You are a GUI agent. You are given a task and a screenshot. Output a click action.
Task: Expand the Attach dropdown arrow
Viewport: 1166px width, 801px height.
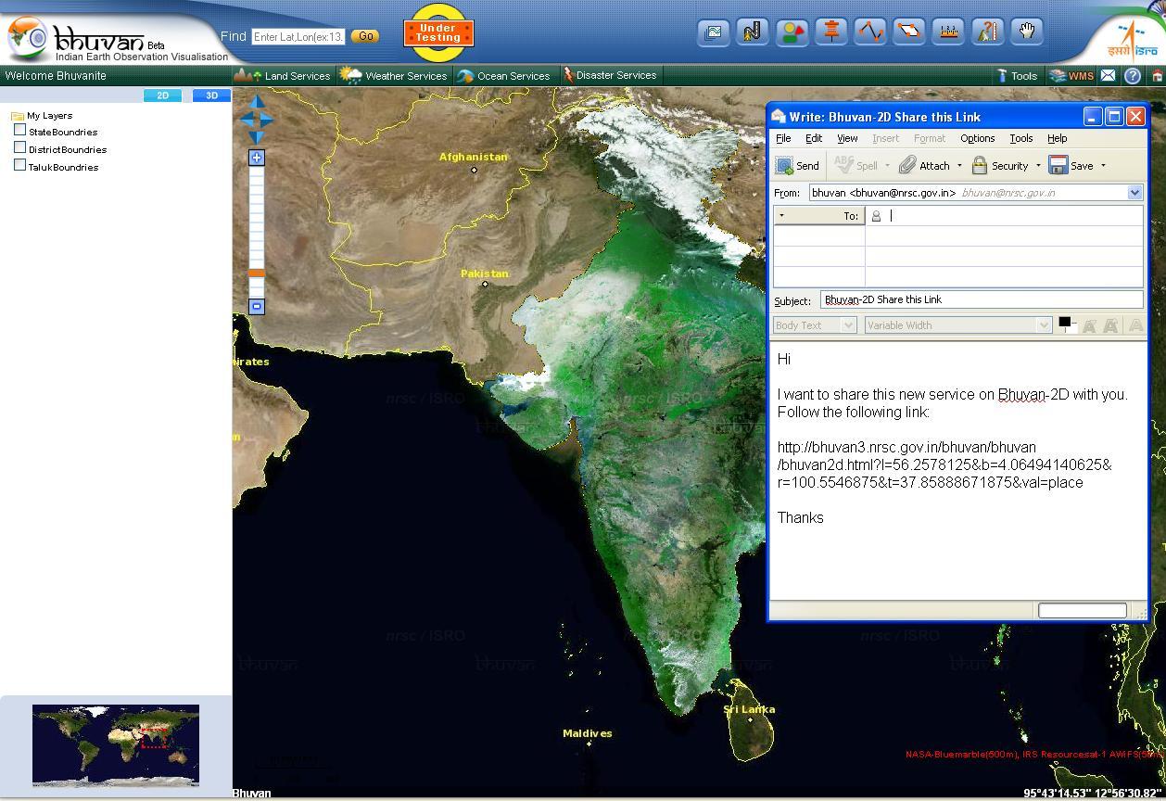pos(959,166)
